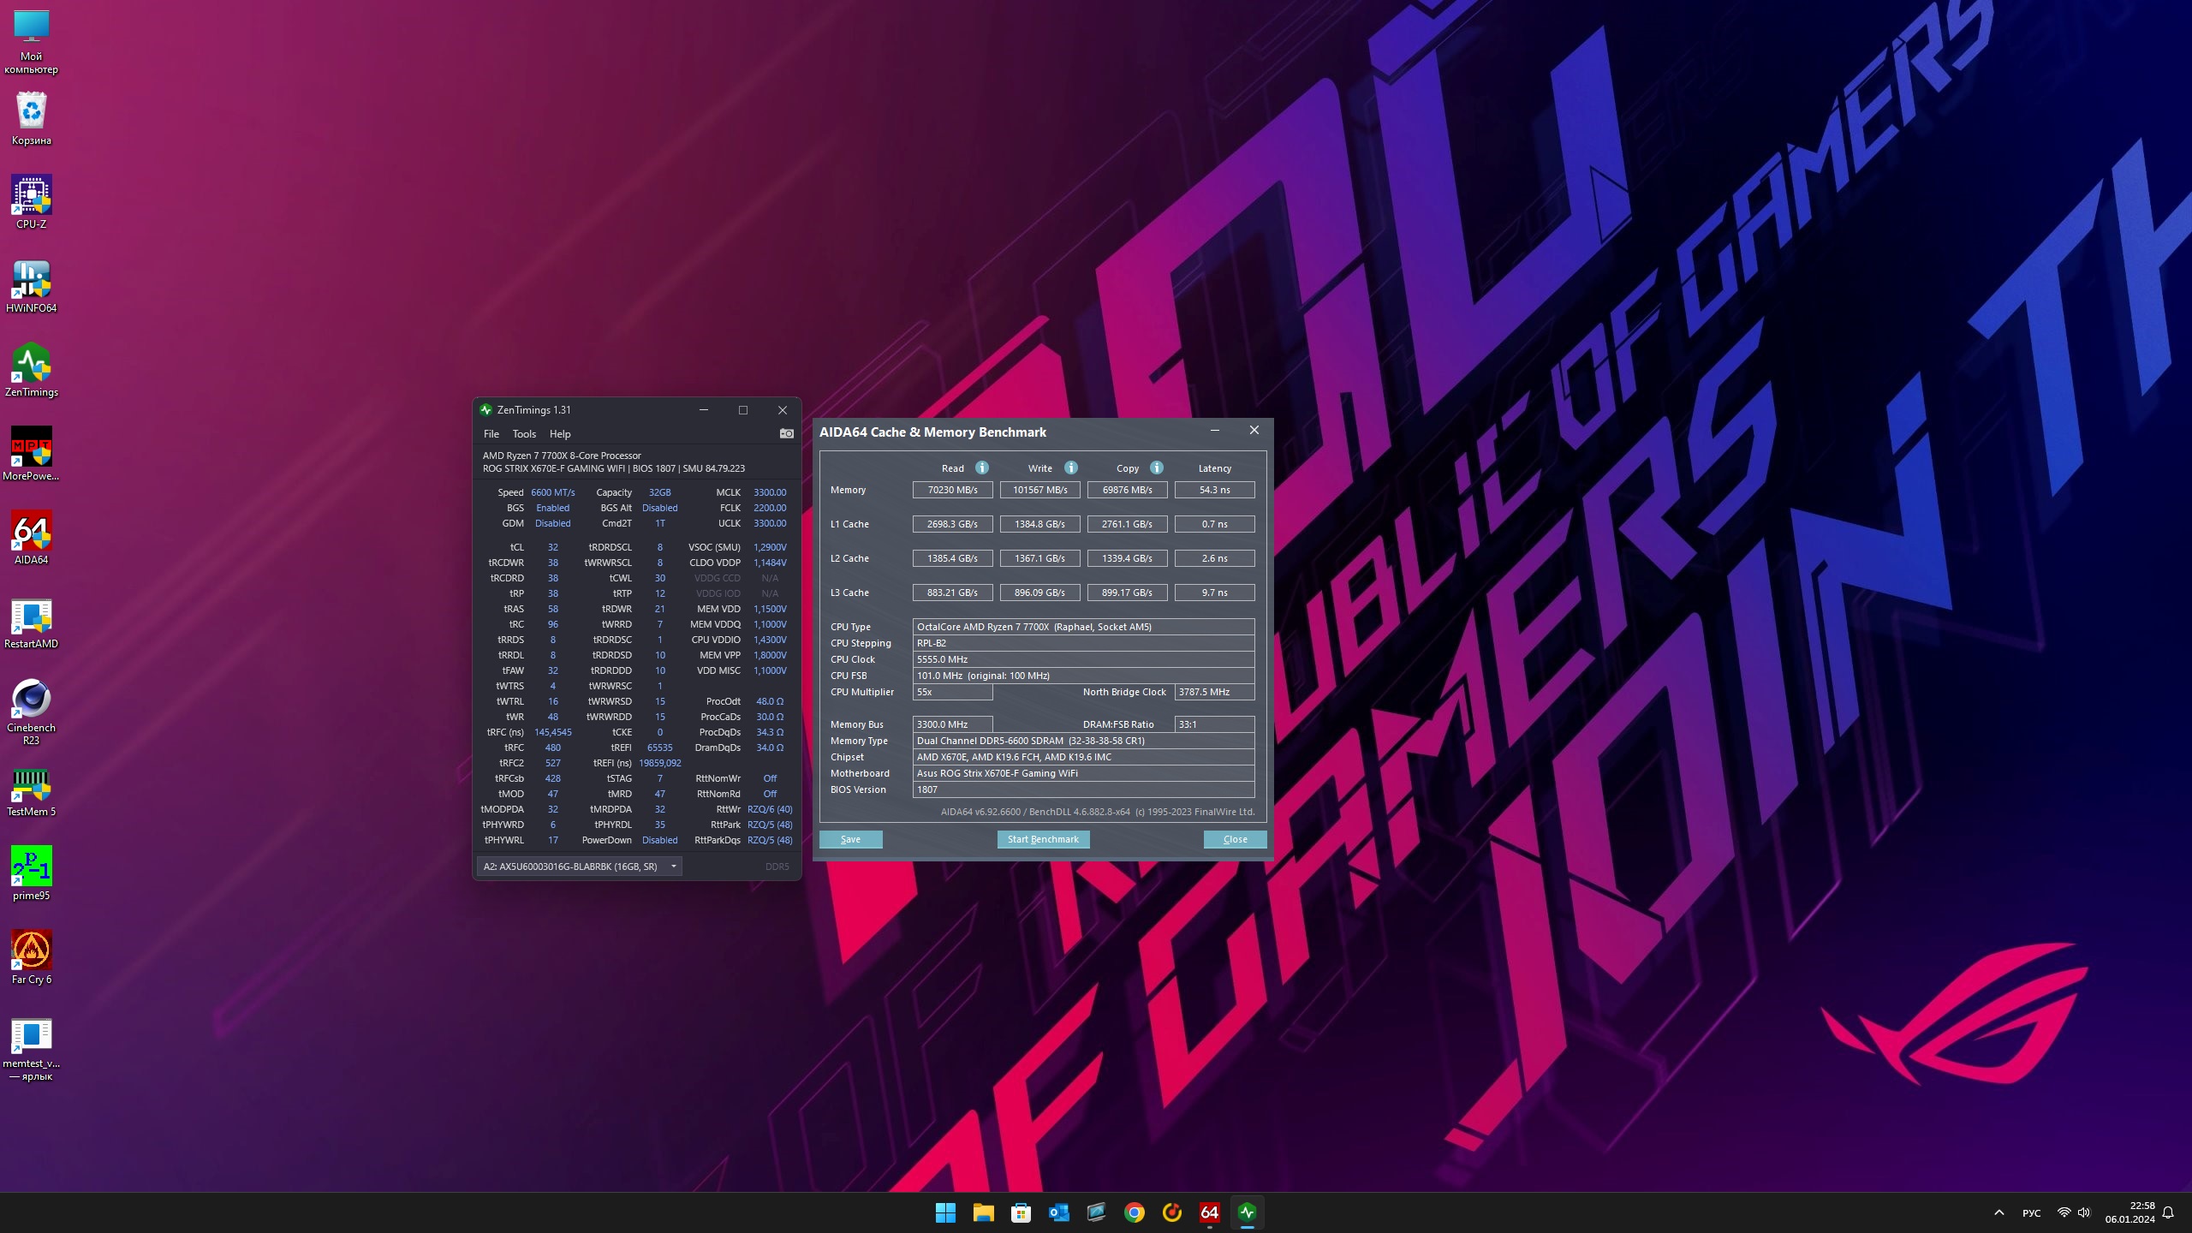Click the info icon next to Read
This screenshot has height=1233, width=2192.
pyautogui.click(x=982, y=468)
